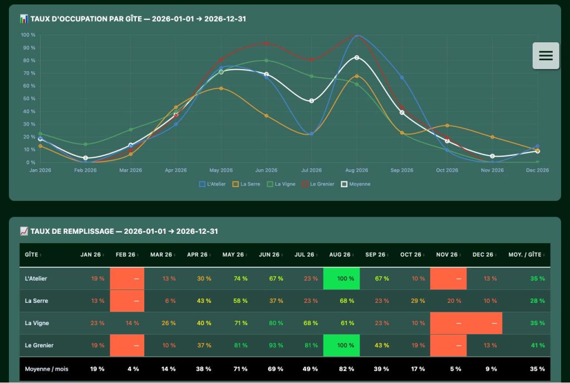Click La Serre data point at May 2026

(x=221, y=89)
